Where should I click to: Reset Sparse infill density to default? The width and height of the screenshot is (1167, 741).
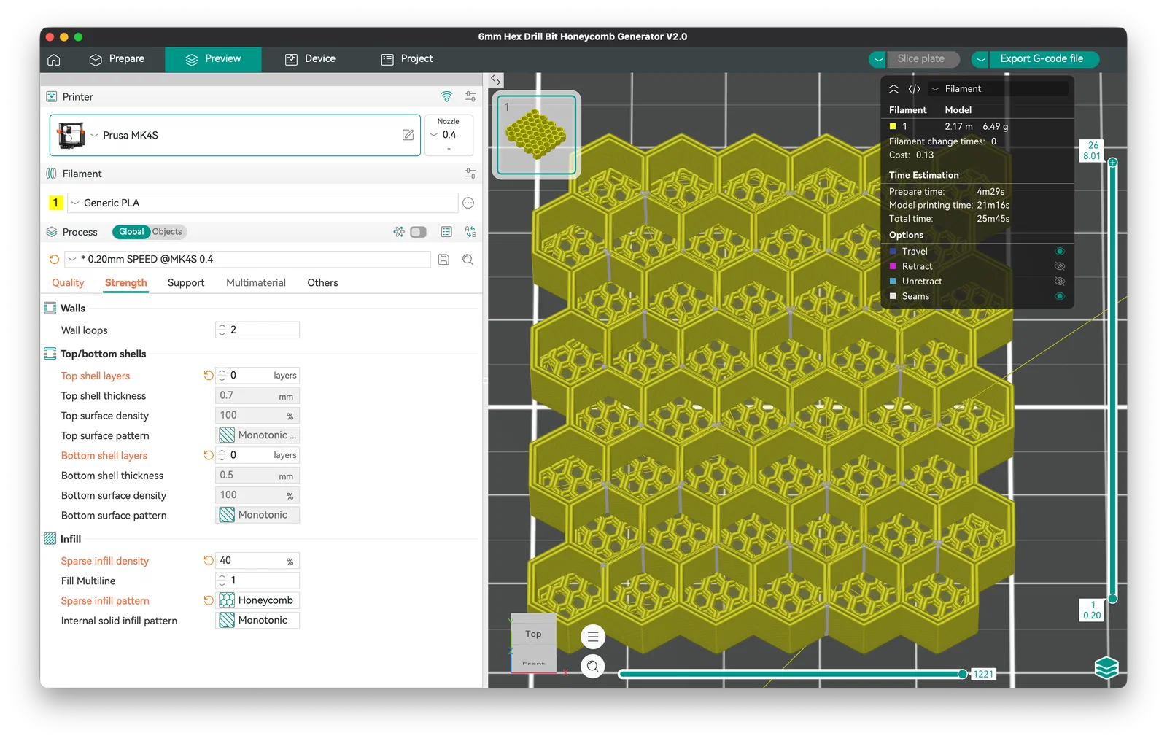[x=209, y=561]
